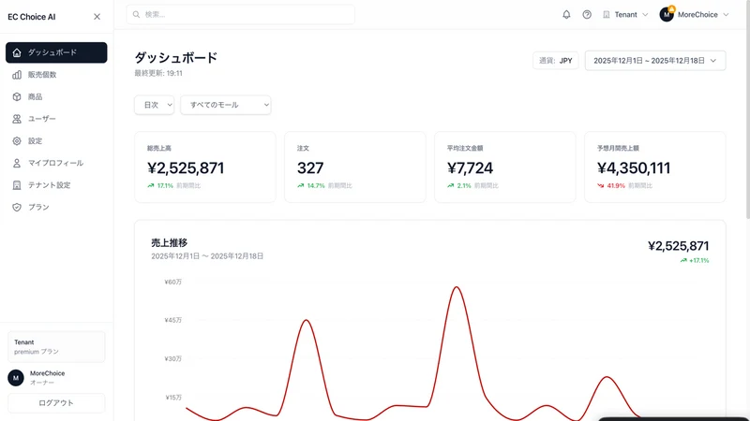Click the 設定 gear icon
This screenshot has height=421, width=750.
[17, 141]
